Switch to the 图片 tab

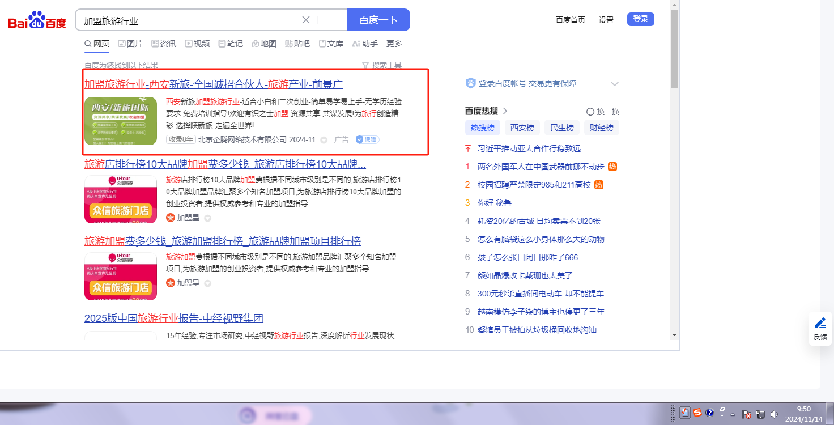(130, 44)
